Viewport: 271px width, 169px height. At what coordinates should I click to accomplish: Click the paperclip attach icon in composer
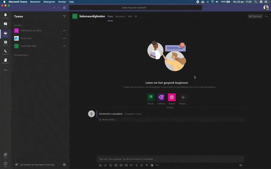click(x=105, y=165)
